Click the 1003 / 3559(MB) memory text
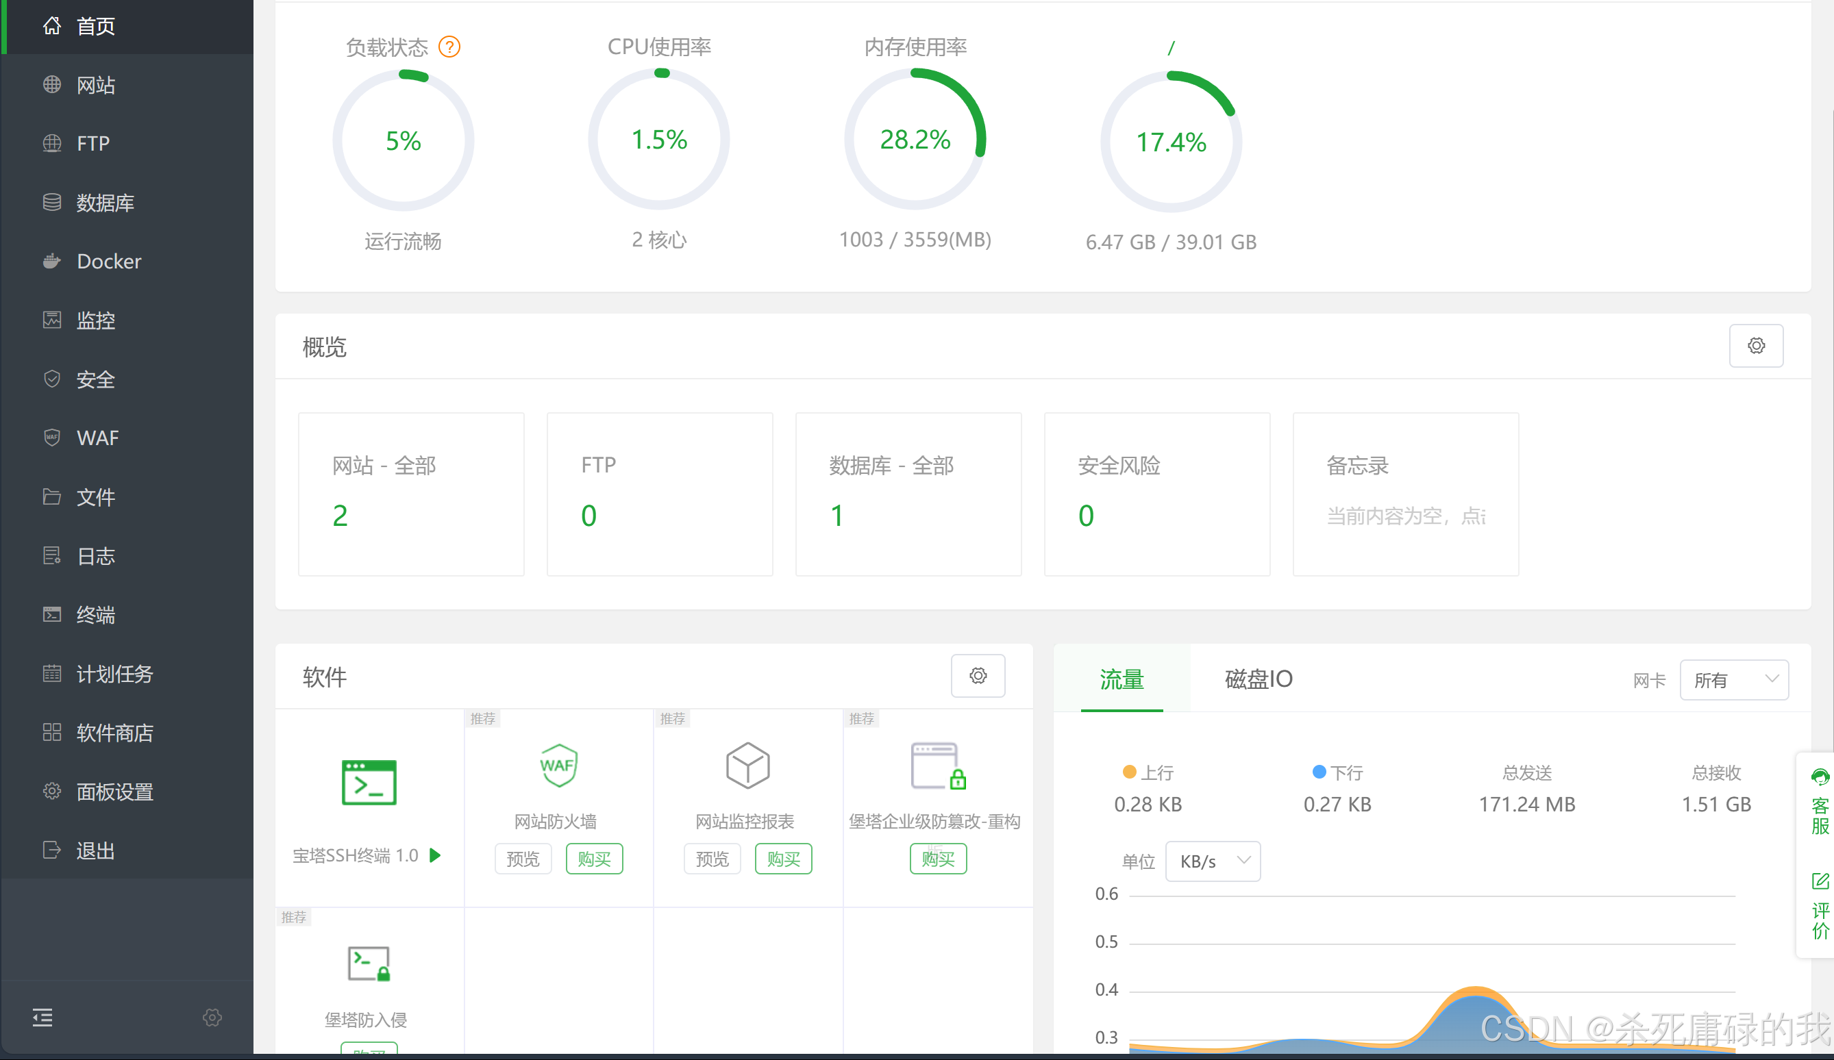 point(915,240)
